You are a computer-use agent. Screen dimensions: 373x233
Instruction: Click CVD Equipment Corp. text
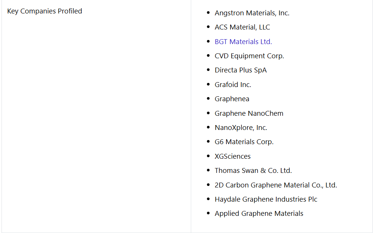[249, 56]
